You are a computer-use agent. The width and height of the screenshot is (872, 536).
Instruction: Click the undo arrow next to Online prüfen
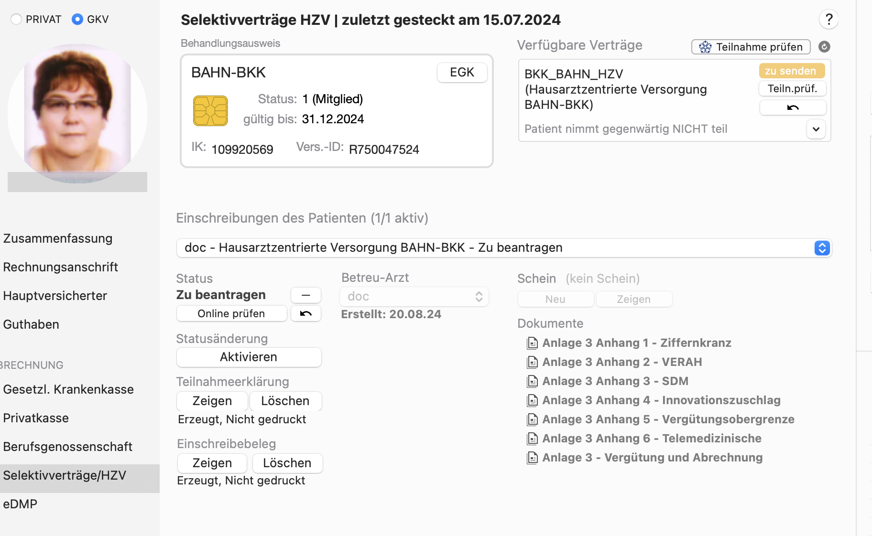coord(306,313)
